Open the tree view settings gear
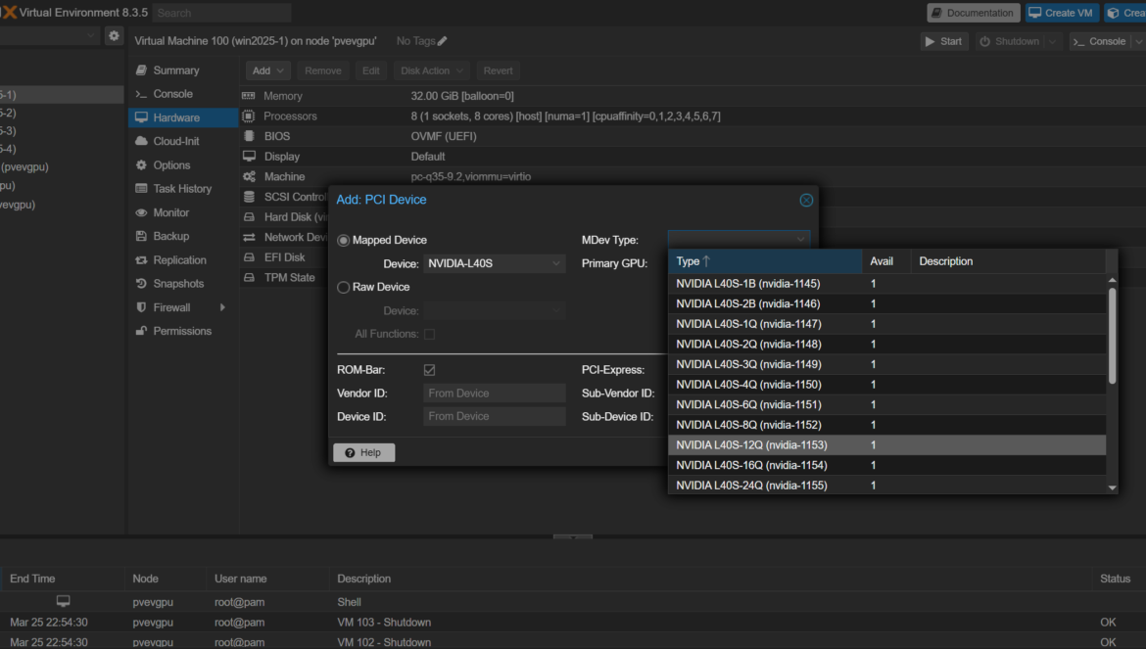The height and width of the screenshot is (649, 1146). (x=114, y=36)
